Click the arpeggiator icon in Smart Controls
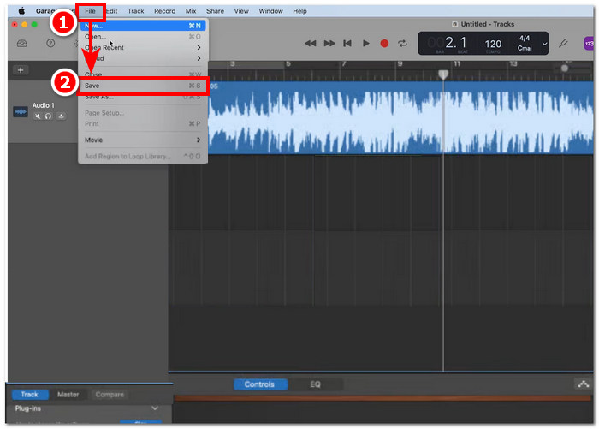Screen dimensions: 599x429 coord(584,384)
